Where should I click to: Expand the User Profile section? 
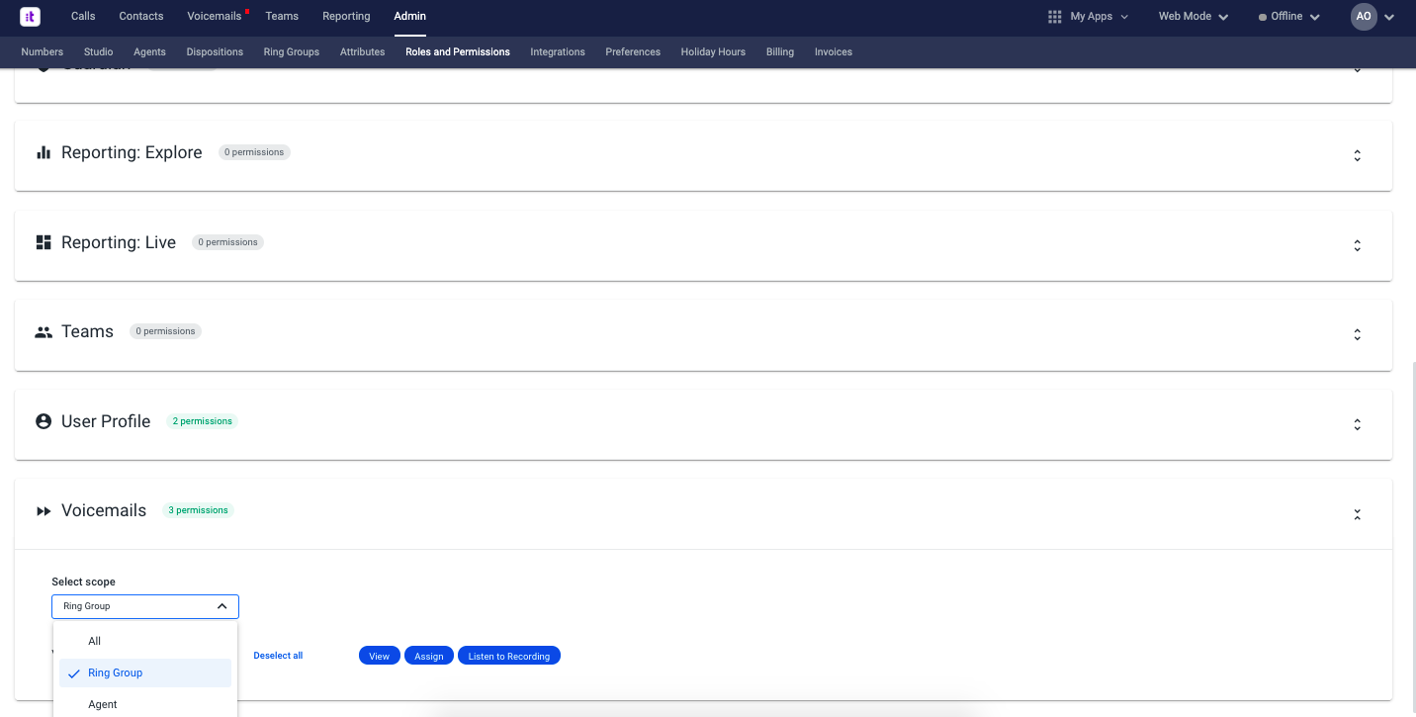1357,424
